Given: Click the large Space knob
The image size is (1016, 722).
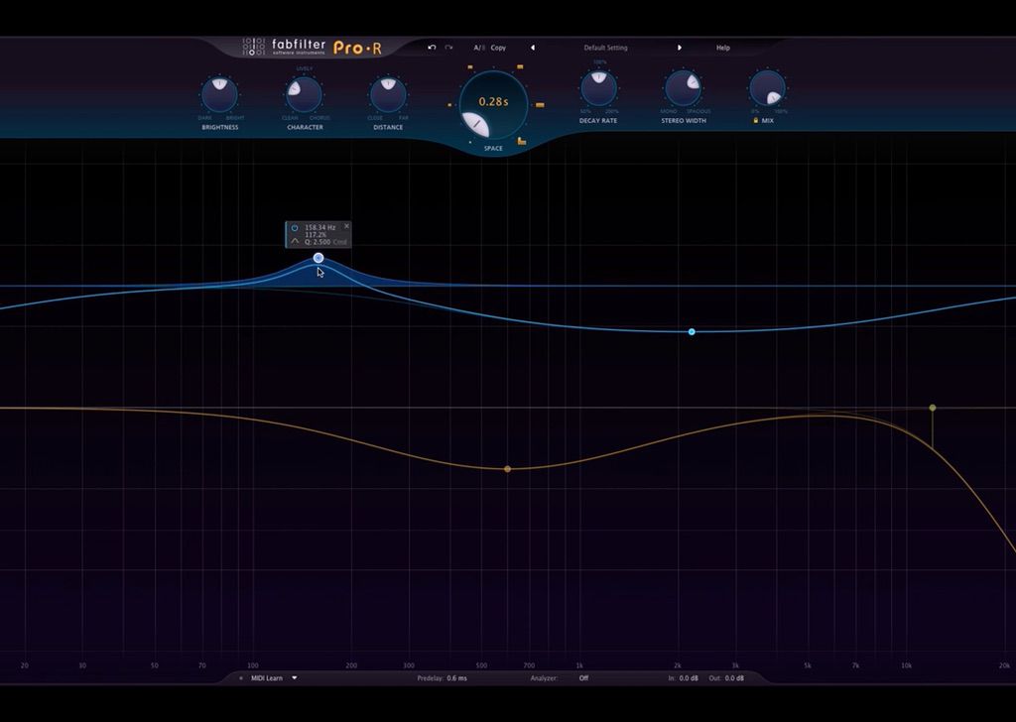Looking at the screenshot, I should click(x=493, y=105).
